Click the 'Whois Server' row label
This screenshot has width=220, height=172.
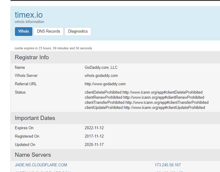(26, 76)
